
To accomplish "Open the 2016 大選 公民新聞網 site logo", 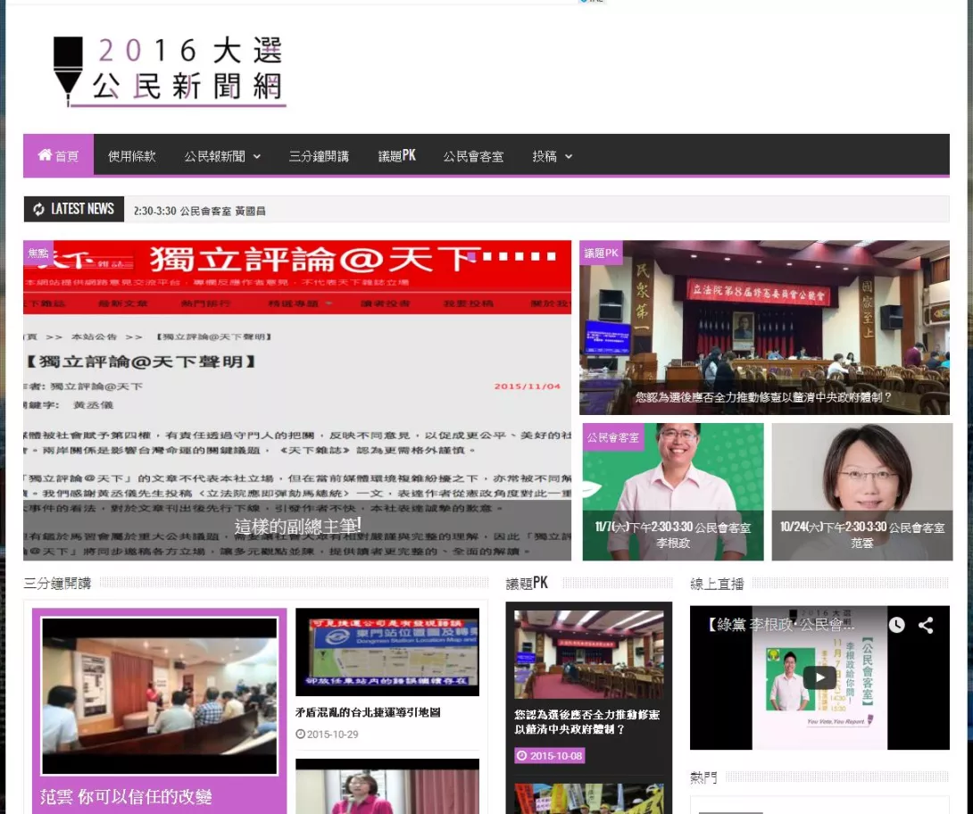I will 170,71.
